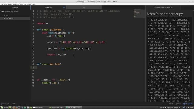
Task: Click the file icon beside parser.py
Action: pos(5,18)
